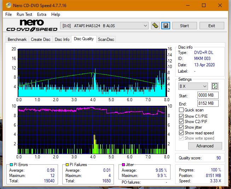
Task: Disable Show read speed checkbox
Action: point(181,133)
